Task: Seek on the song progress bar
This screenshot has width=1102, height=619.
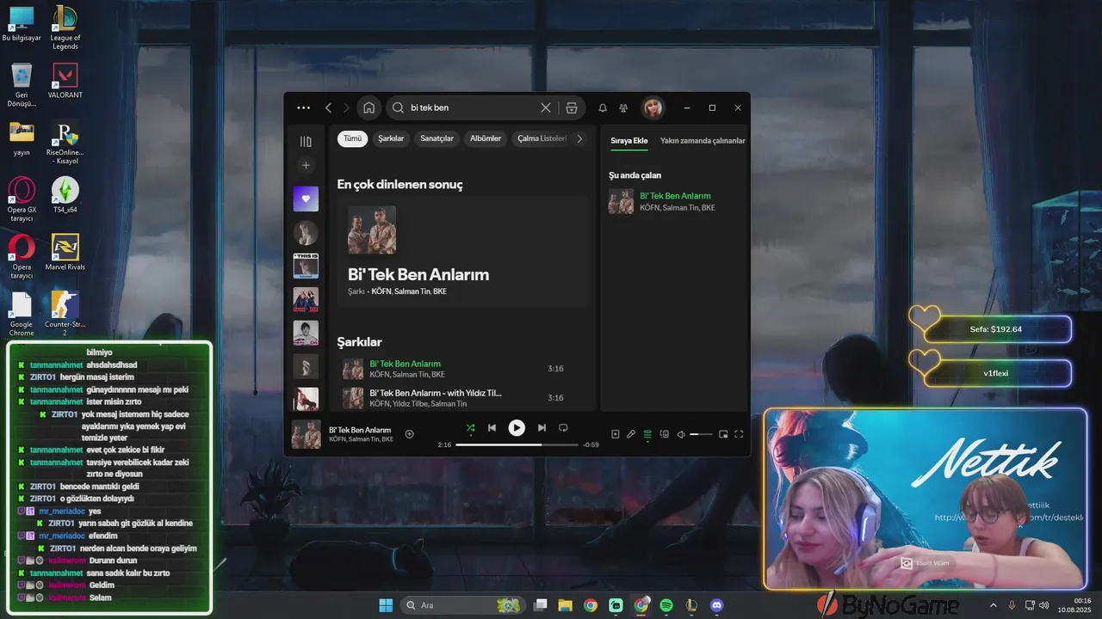Action: 517,444
